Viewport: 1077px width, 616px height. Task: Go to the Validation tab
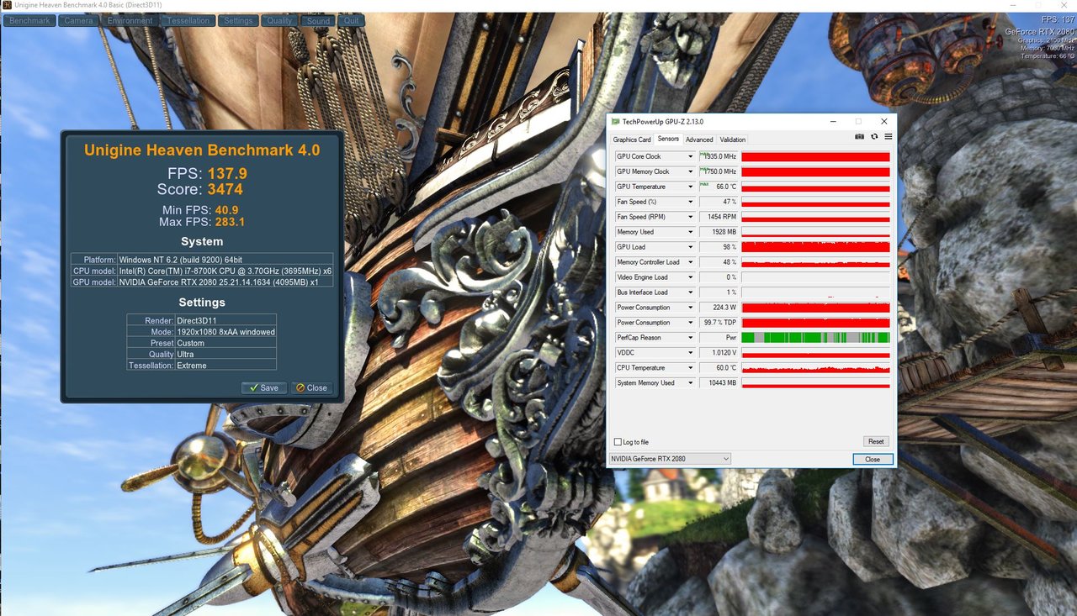pyautogui.click(x=733, y=140)
